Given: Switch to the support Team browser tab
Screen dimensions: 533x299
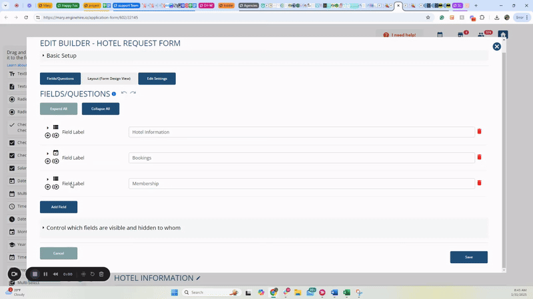Looking at the screenshot, I should 127,5.
